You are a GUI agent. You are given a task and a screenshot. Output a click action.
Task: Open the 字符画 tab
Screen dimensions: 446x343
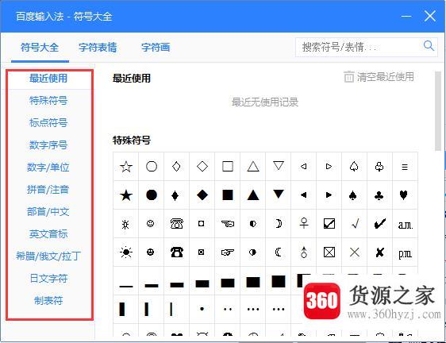(156, 48)
